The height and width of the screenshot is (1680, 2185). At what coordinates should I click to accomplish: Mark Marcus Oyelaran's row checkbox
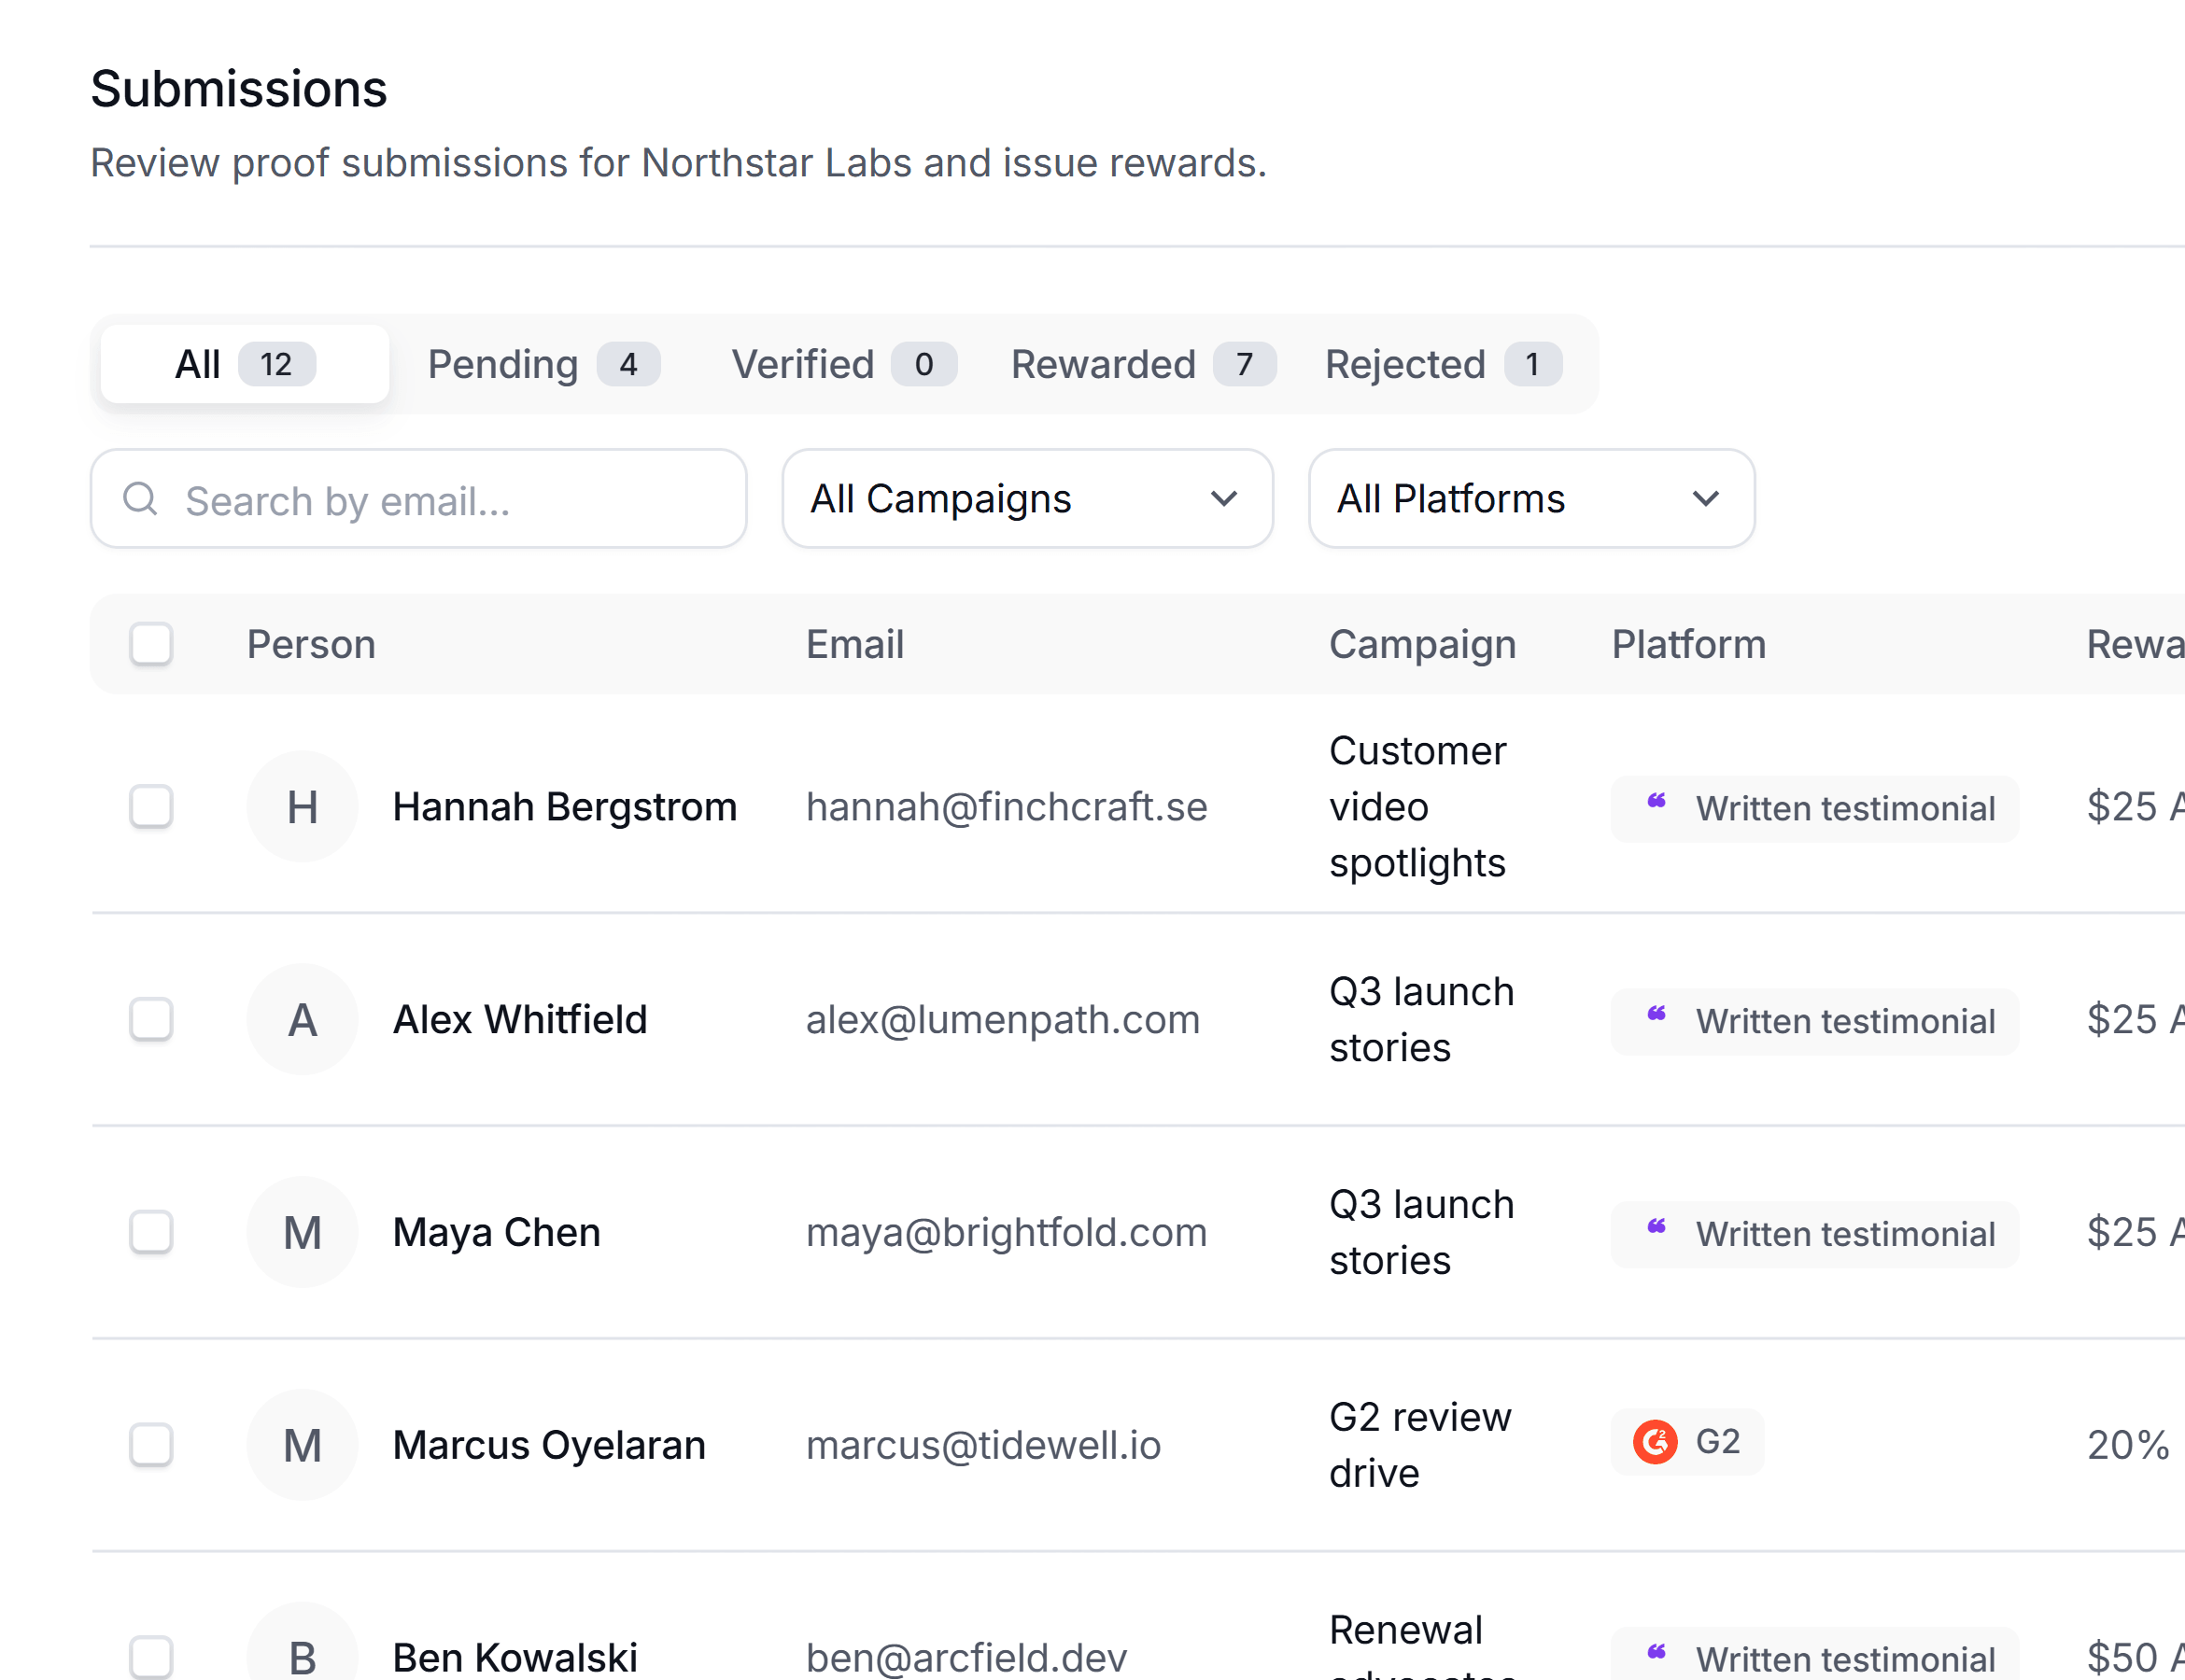[x=151, y=1445]
